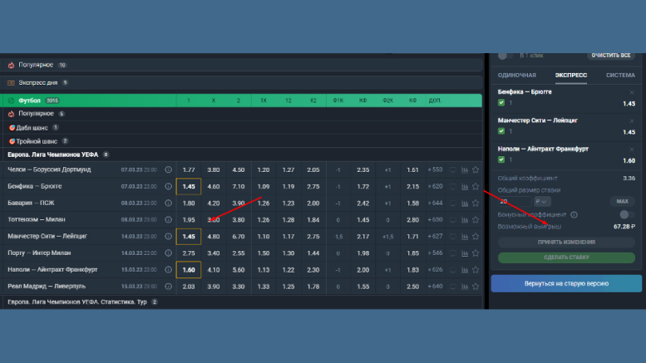Image resolution: width=646 pixels, height=363 pixels.
Task: Click bonus coefficient info icon
Action: pyautogui.click(x=574, y=214)
